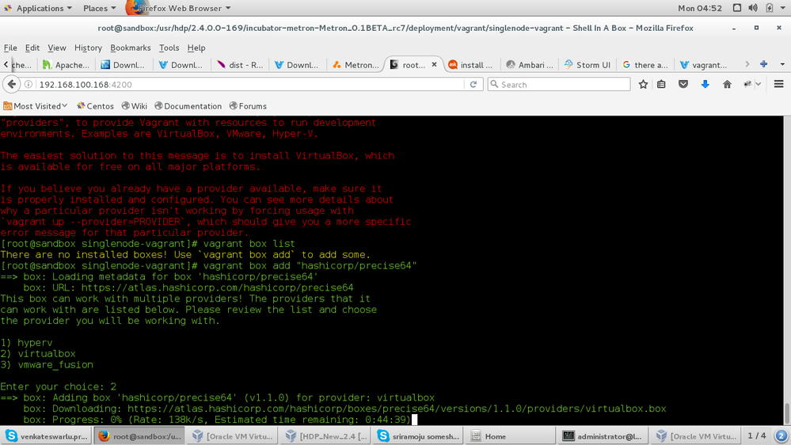Viewport: 791px width, 445px height.
Task: Open the Applications menu
Action: point(38,8)
